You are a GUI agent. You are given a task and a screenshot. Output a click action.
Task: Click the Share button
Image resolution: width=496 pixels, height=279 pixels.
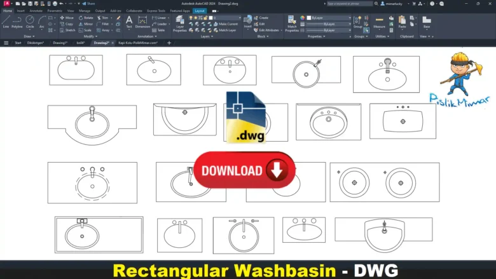88,3
